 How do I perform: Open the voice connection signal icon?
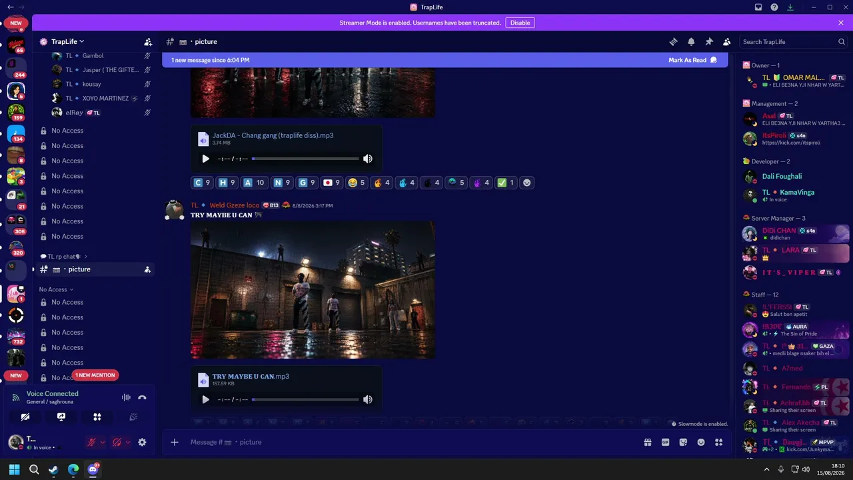pyautogui.click(x=16, y=397)
